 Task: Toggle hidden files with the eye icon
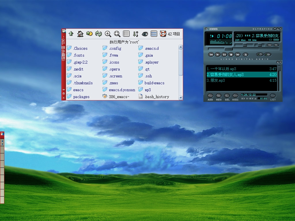point(145,34)
